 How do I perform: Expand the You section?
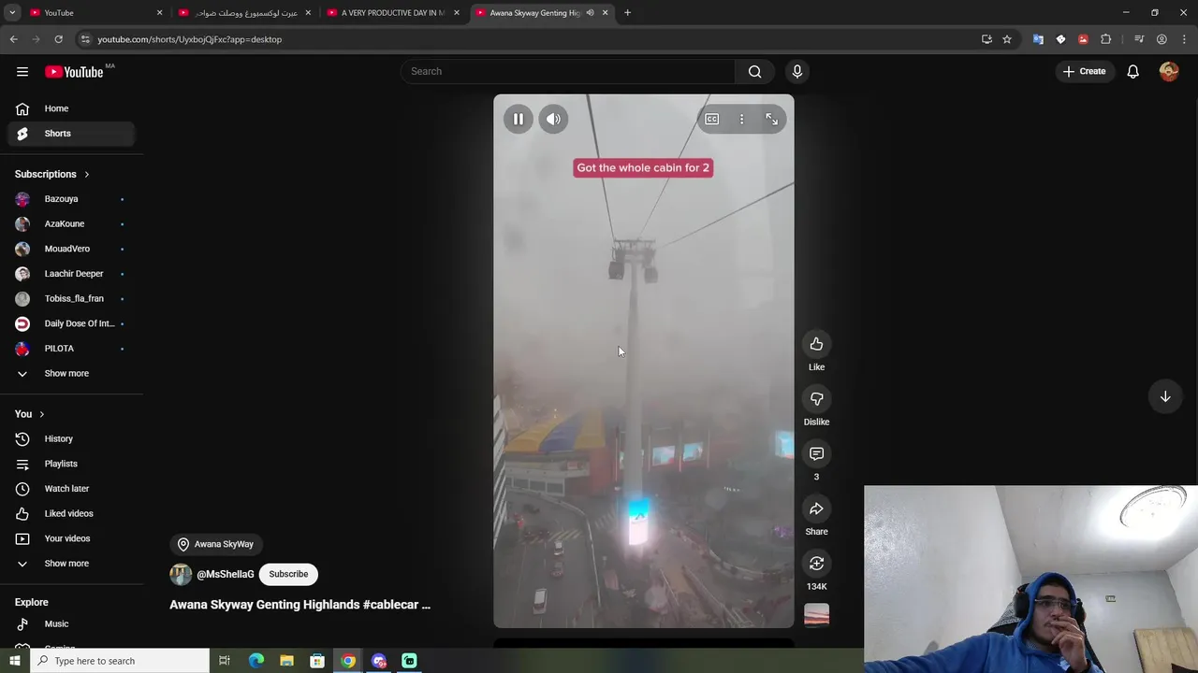pyautogui.click(x=30, y=414)
